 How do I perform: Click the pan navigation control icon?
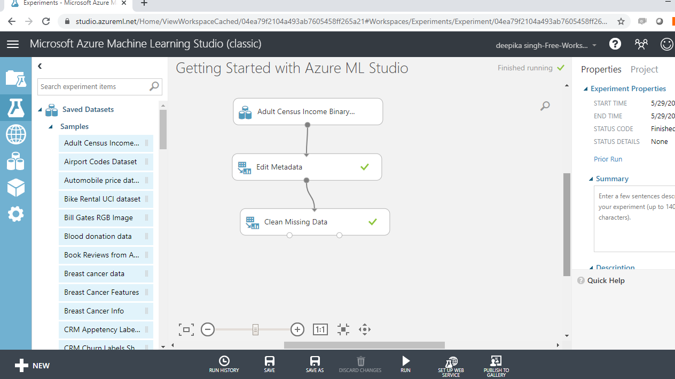coord(365,329)
